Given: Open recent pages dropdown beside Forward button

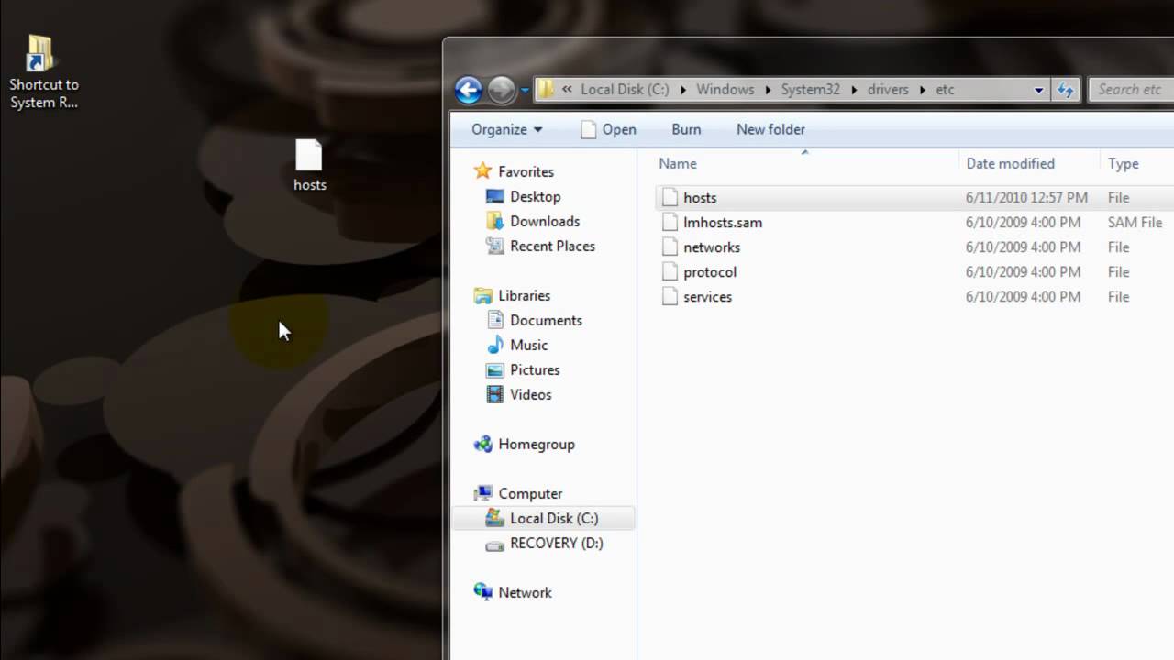Looking at the screenshot, I should point(525,90).
